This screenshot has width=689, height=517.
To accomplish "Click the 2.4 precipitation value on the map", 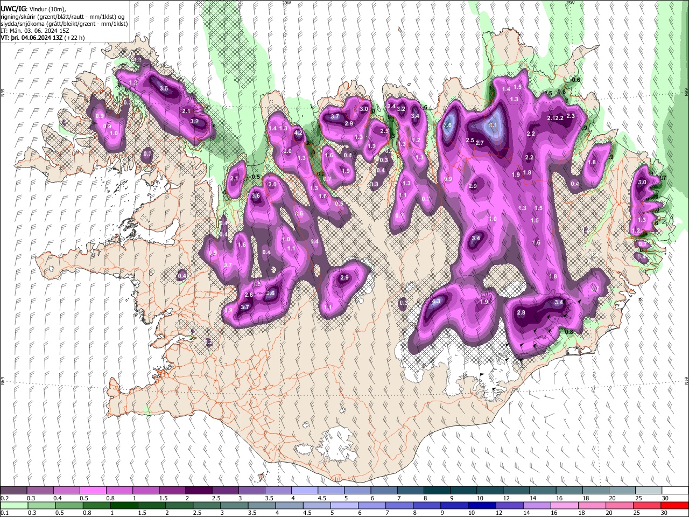I will 391,106.
